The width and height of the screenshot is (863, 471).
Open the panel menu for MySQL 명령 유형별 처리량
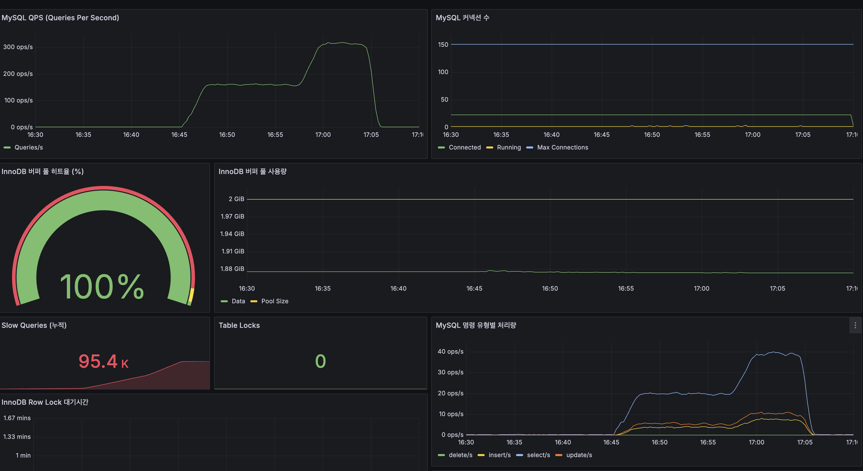tap(856, 325)
